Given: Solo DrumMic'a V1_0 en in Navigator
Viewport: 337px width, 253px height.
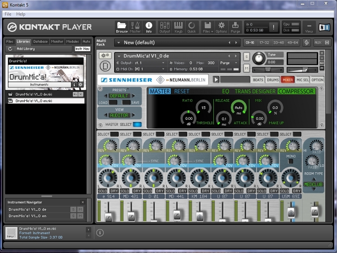Looking at the screenshot, I should tap(73, 216).
